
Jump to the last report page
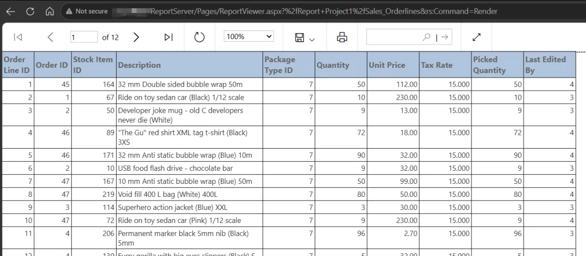click(169, 37)
